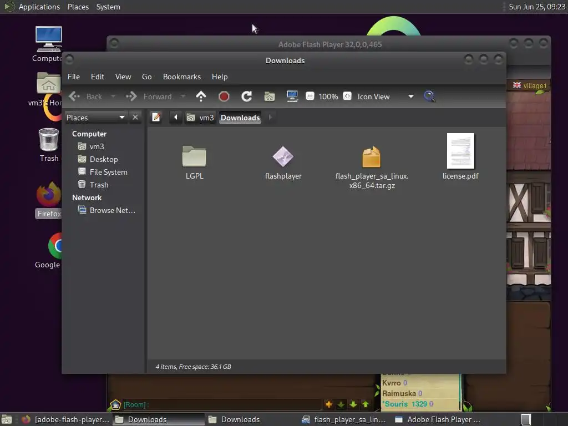568x426 pixels.
Task: Click the magnifier Search icon
Action: (x=429, y=97)
